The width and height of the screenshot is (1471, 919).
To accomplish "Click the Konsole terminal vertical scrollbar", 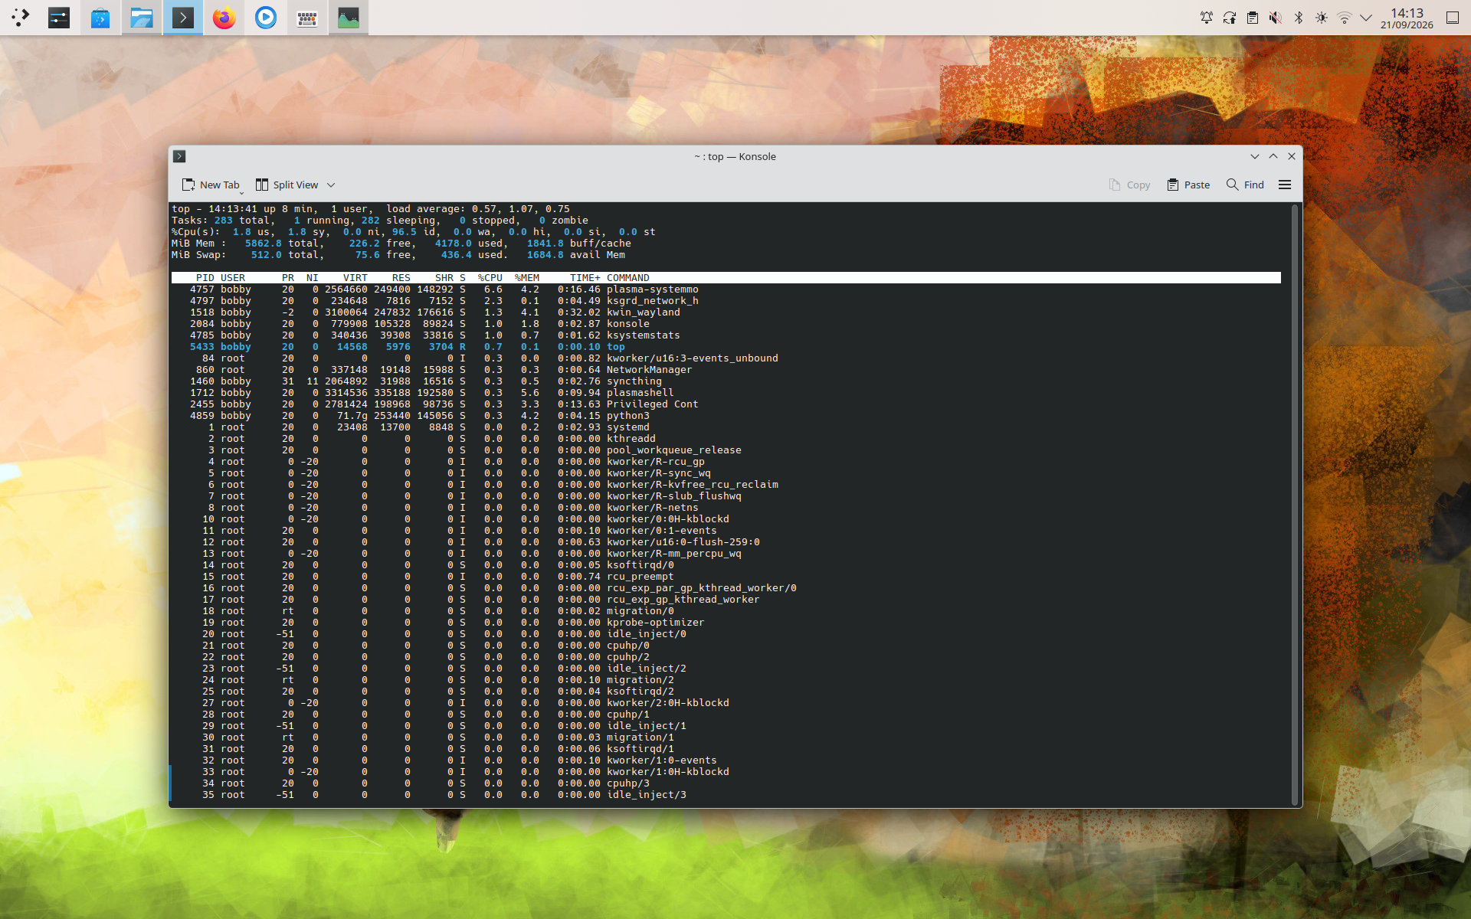I will pos(1296,504).
